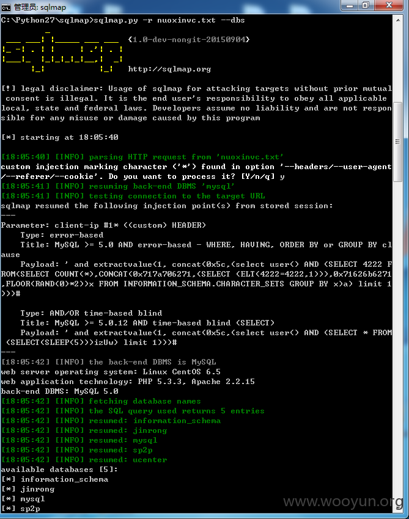The image size is (409, 519).
Task: Click '[*] mysql' database entry
Action: (23, 499)
